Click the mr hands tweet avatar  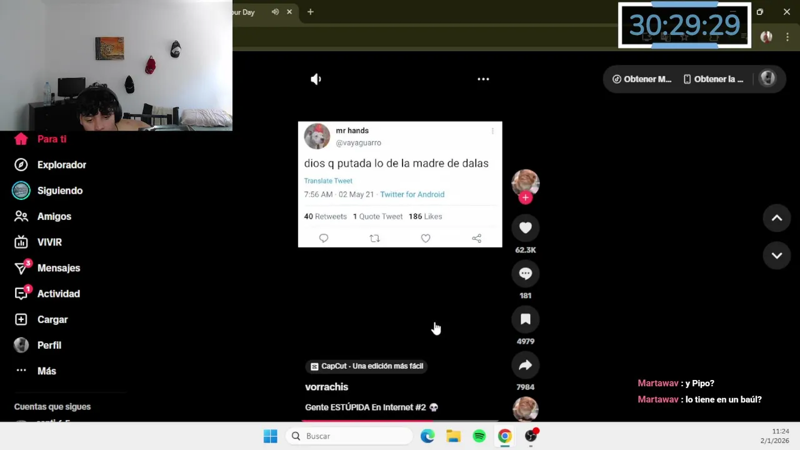coord(317,136)
